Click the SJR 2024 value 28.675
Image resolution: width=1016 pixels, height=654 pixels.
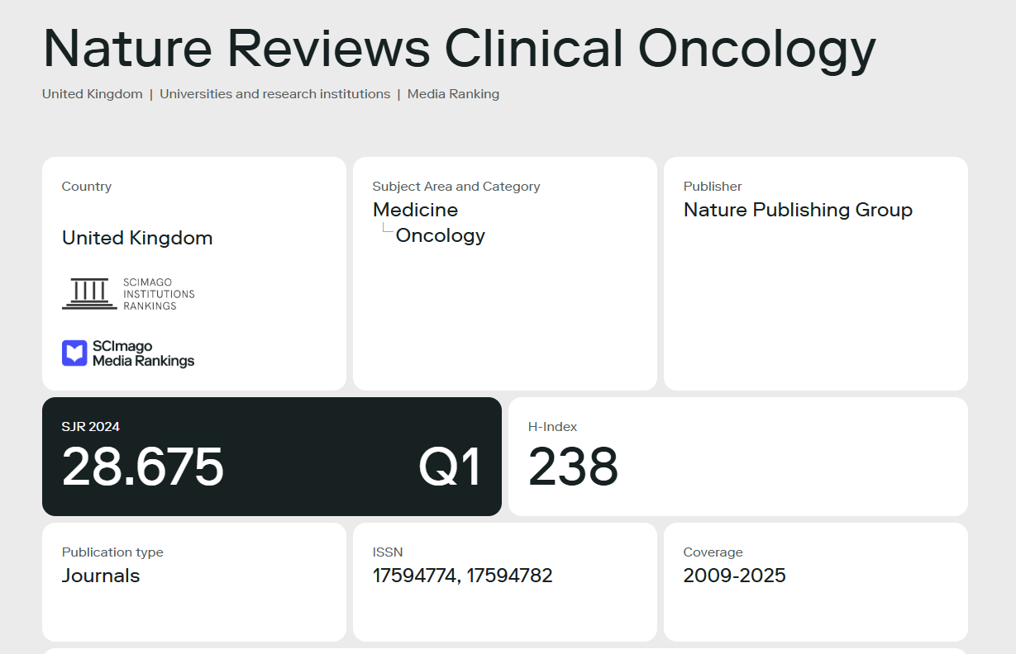[143, 467]
